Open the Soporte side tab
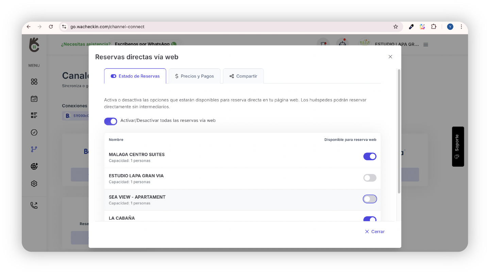The image size is (487, 274). coord(458,146)
